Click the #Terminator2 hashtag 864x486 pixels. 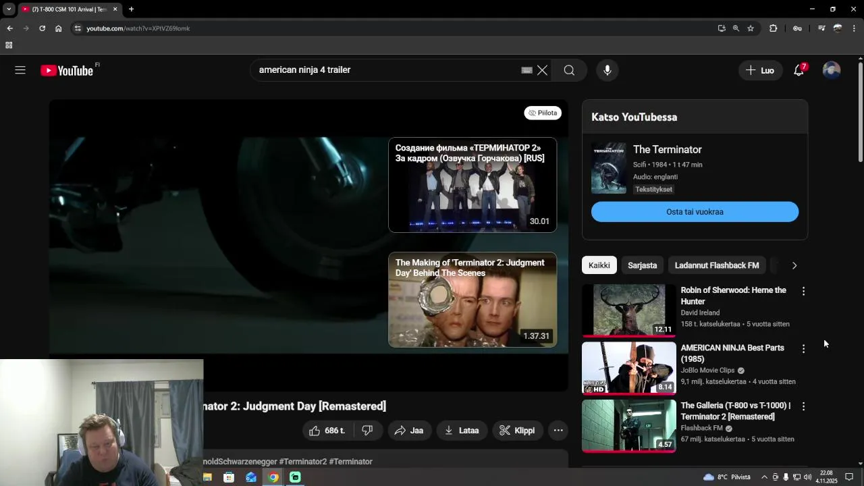pyautogui.click(x=302, y=462)
